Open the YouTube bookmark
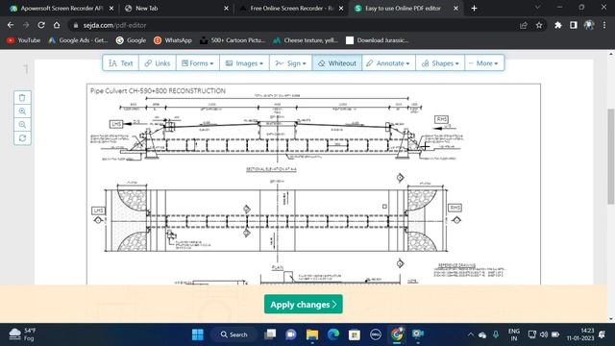This screenshot has height=346, width=615. coord(23,40)
